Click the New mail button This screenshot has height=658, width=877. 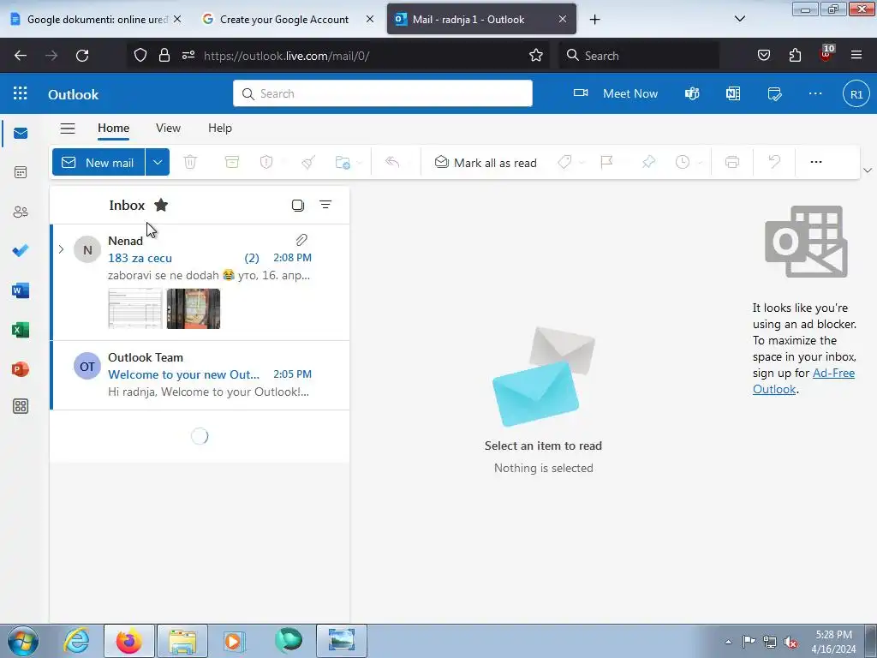pyautogui.click(x=98, y=162)
